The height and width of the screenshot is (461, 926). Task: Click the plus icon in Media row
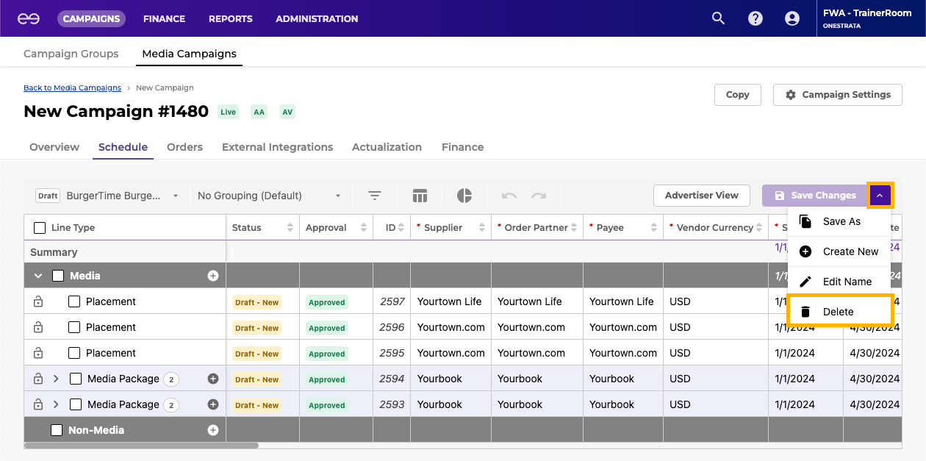[x=213, y=276]
